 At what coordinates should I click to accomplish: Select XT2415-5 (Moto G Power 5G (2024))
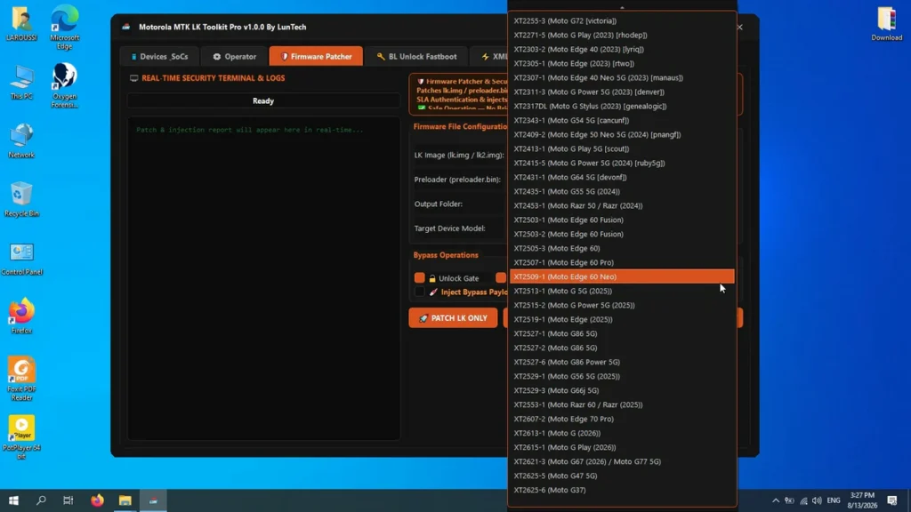pyautogui.click(x=622, y=164)
